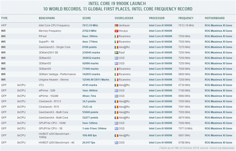Open Intel Core i9 9900K link in XTU row
236x151 pixels.
pyautogui.click(x=160, y=85)
